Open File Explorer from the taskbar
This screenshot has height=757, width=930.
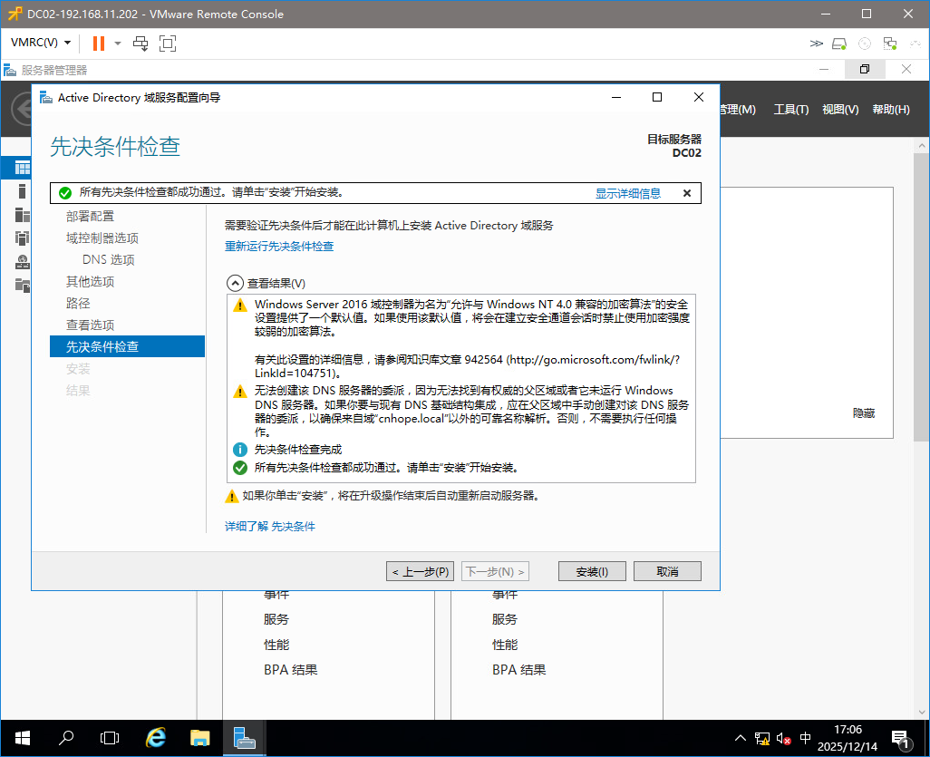pyautogui.click(x=200, y=738)
